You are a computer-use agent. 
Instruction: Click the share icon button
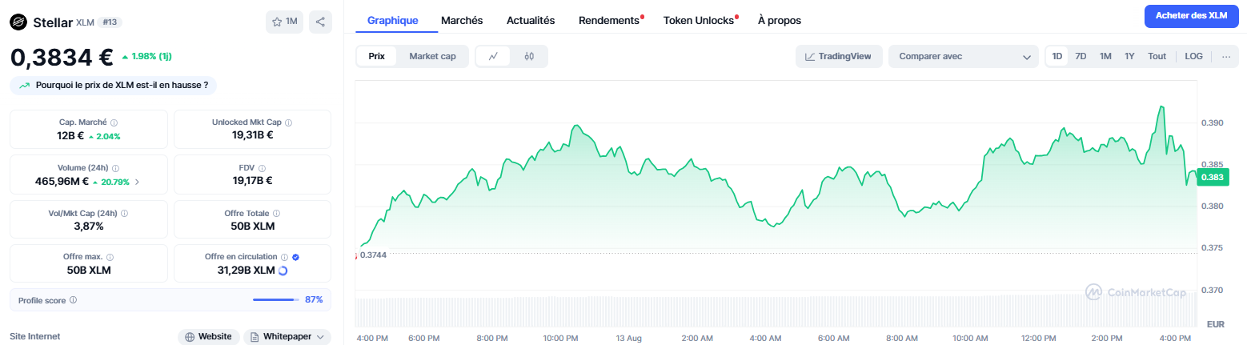pyautogui.click(x=320, y=22)
